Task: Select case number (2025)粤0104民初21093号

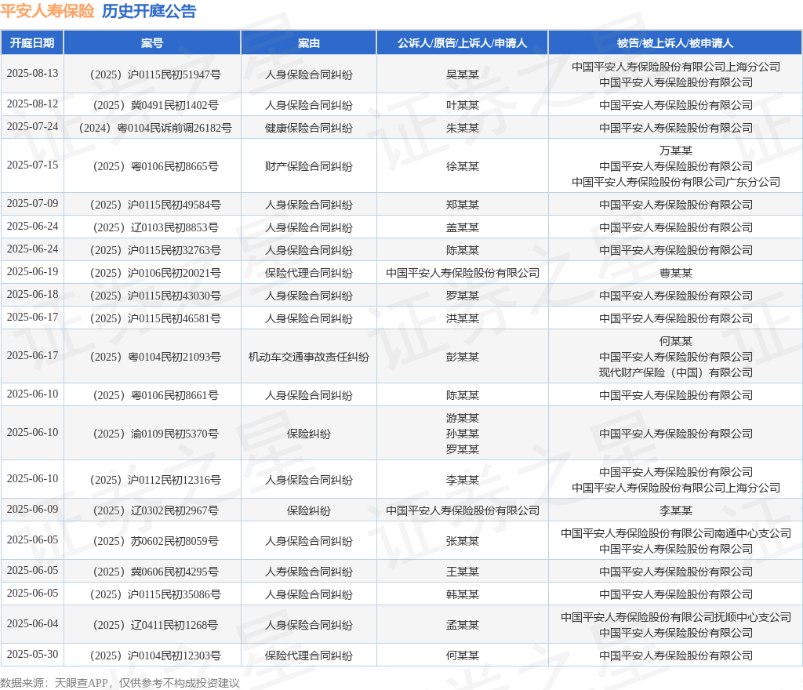Action: (x=155, y=357)
